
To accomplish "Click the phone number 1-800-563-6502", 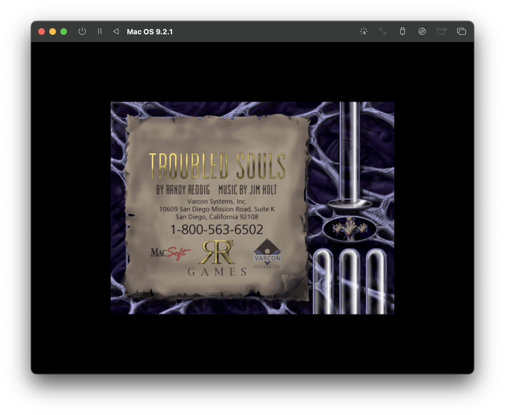I will pyautogui.click(x=217, y=229).
